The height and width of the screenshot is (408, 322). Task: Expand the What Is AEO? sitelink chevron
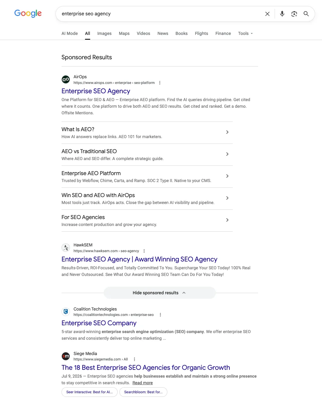coord(227,132)
